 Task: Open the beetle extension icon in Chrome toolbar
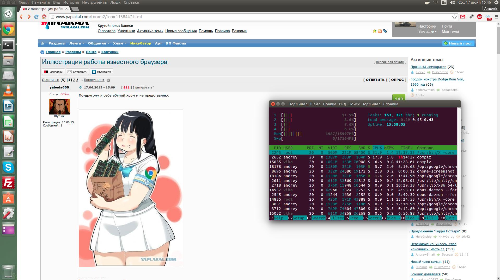click(471, 17)
